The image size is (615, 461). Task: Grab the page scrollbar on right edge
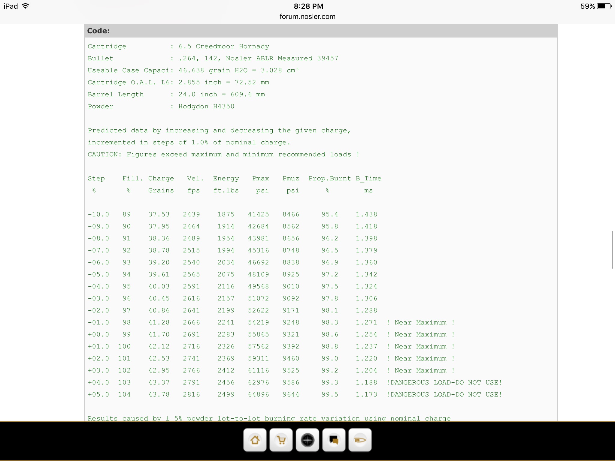(612, 250)
